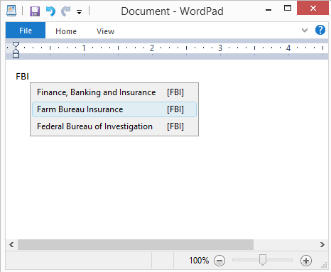Select Finance, Banking and Insurance suggestion
Image resolution: width=331 pixels, height=272 pixels.
click(114, 92)
